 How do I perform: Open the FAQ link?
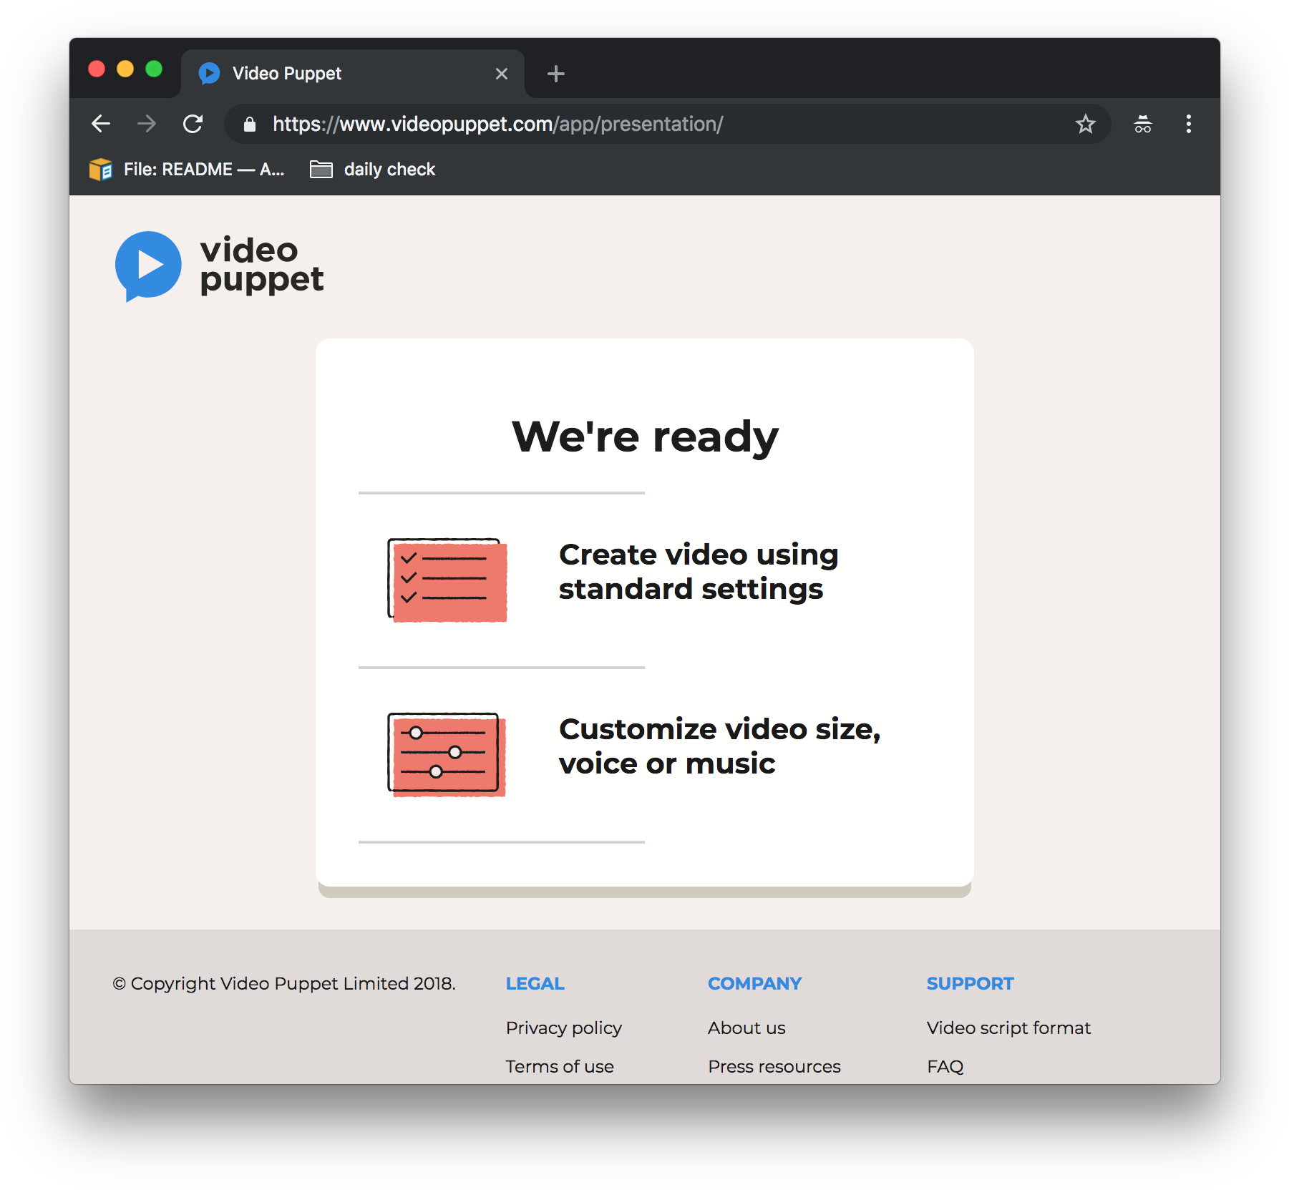pos(945,1067)
